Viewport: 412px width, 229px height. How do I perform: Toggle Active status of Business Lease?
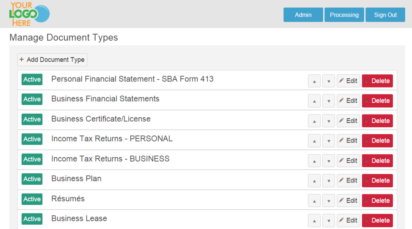tap(32, 219)
